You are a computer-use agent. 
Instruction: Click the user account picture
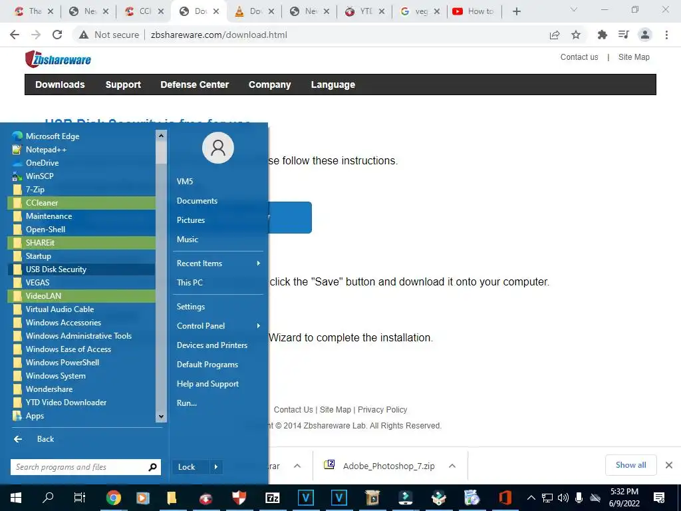(218, 148)
